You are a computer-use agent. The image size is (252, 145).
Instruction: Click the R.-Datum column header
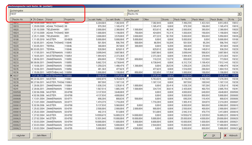click(39, 19)
